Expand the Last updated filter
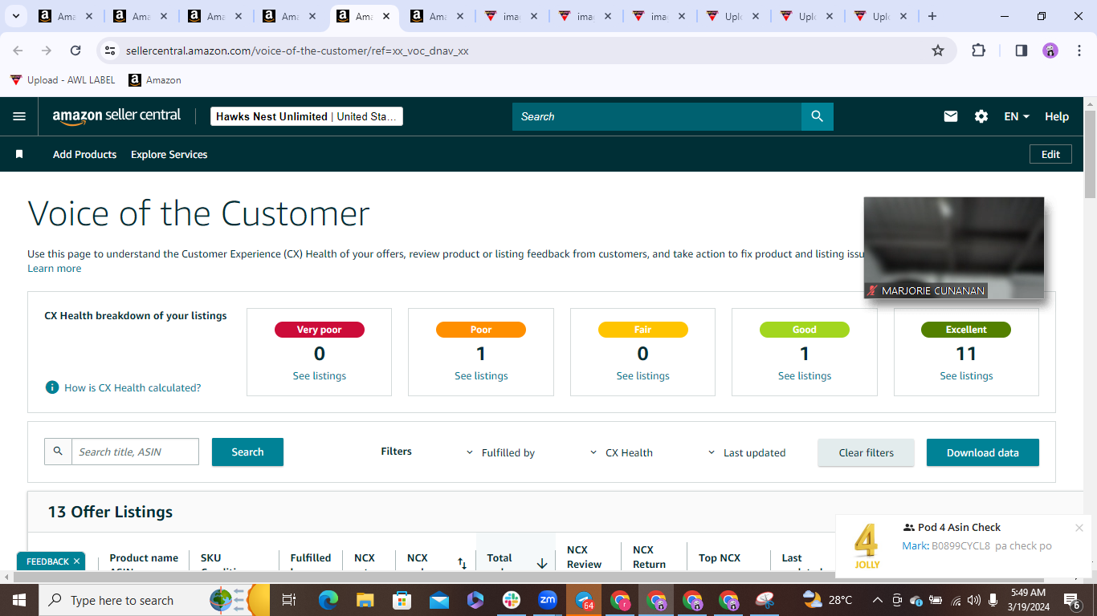The image size is (1097, 616). (x=746, y=452)
